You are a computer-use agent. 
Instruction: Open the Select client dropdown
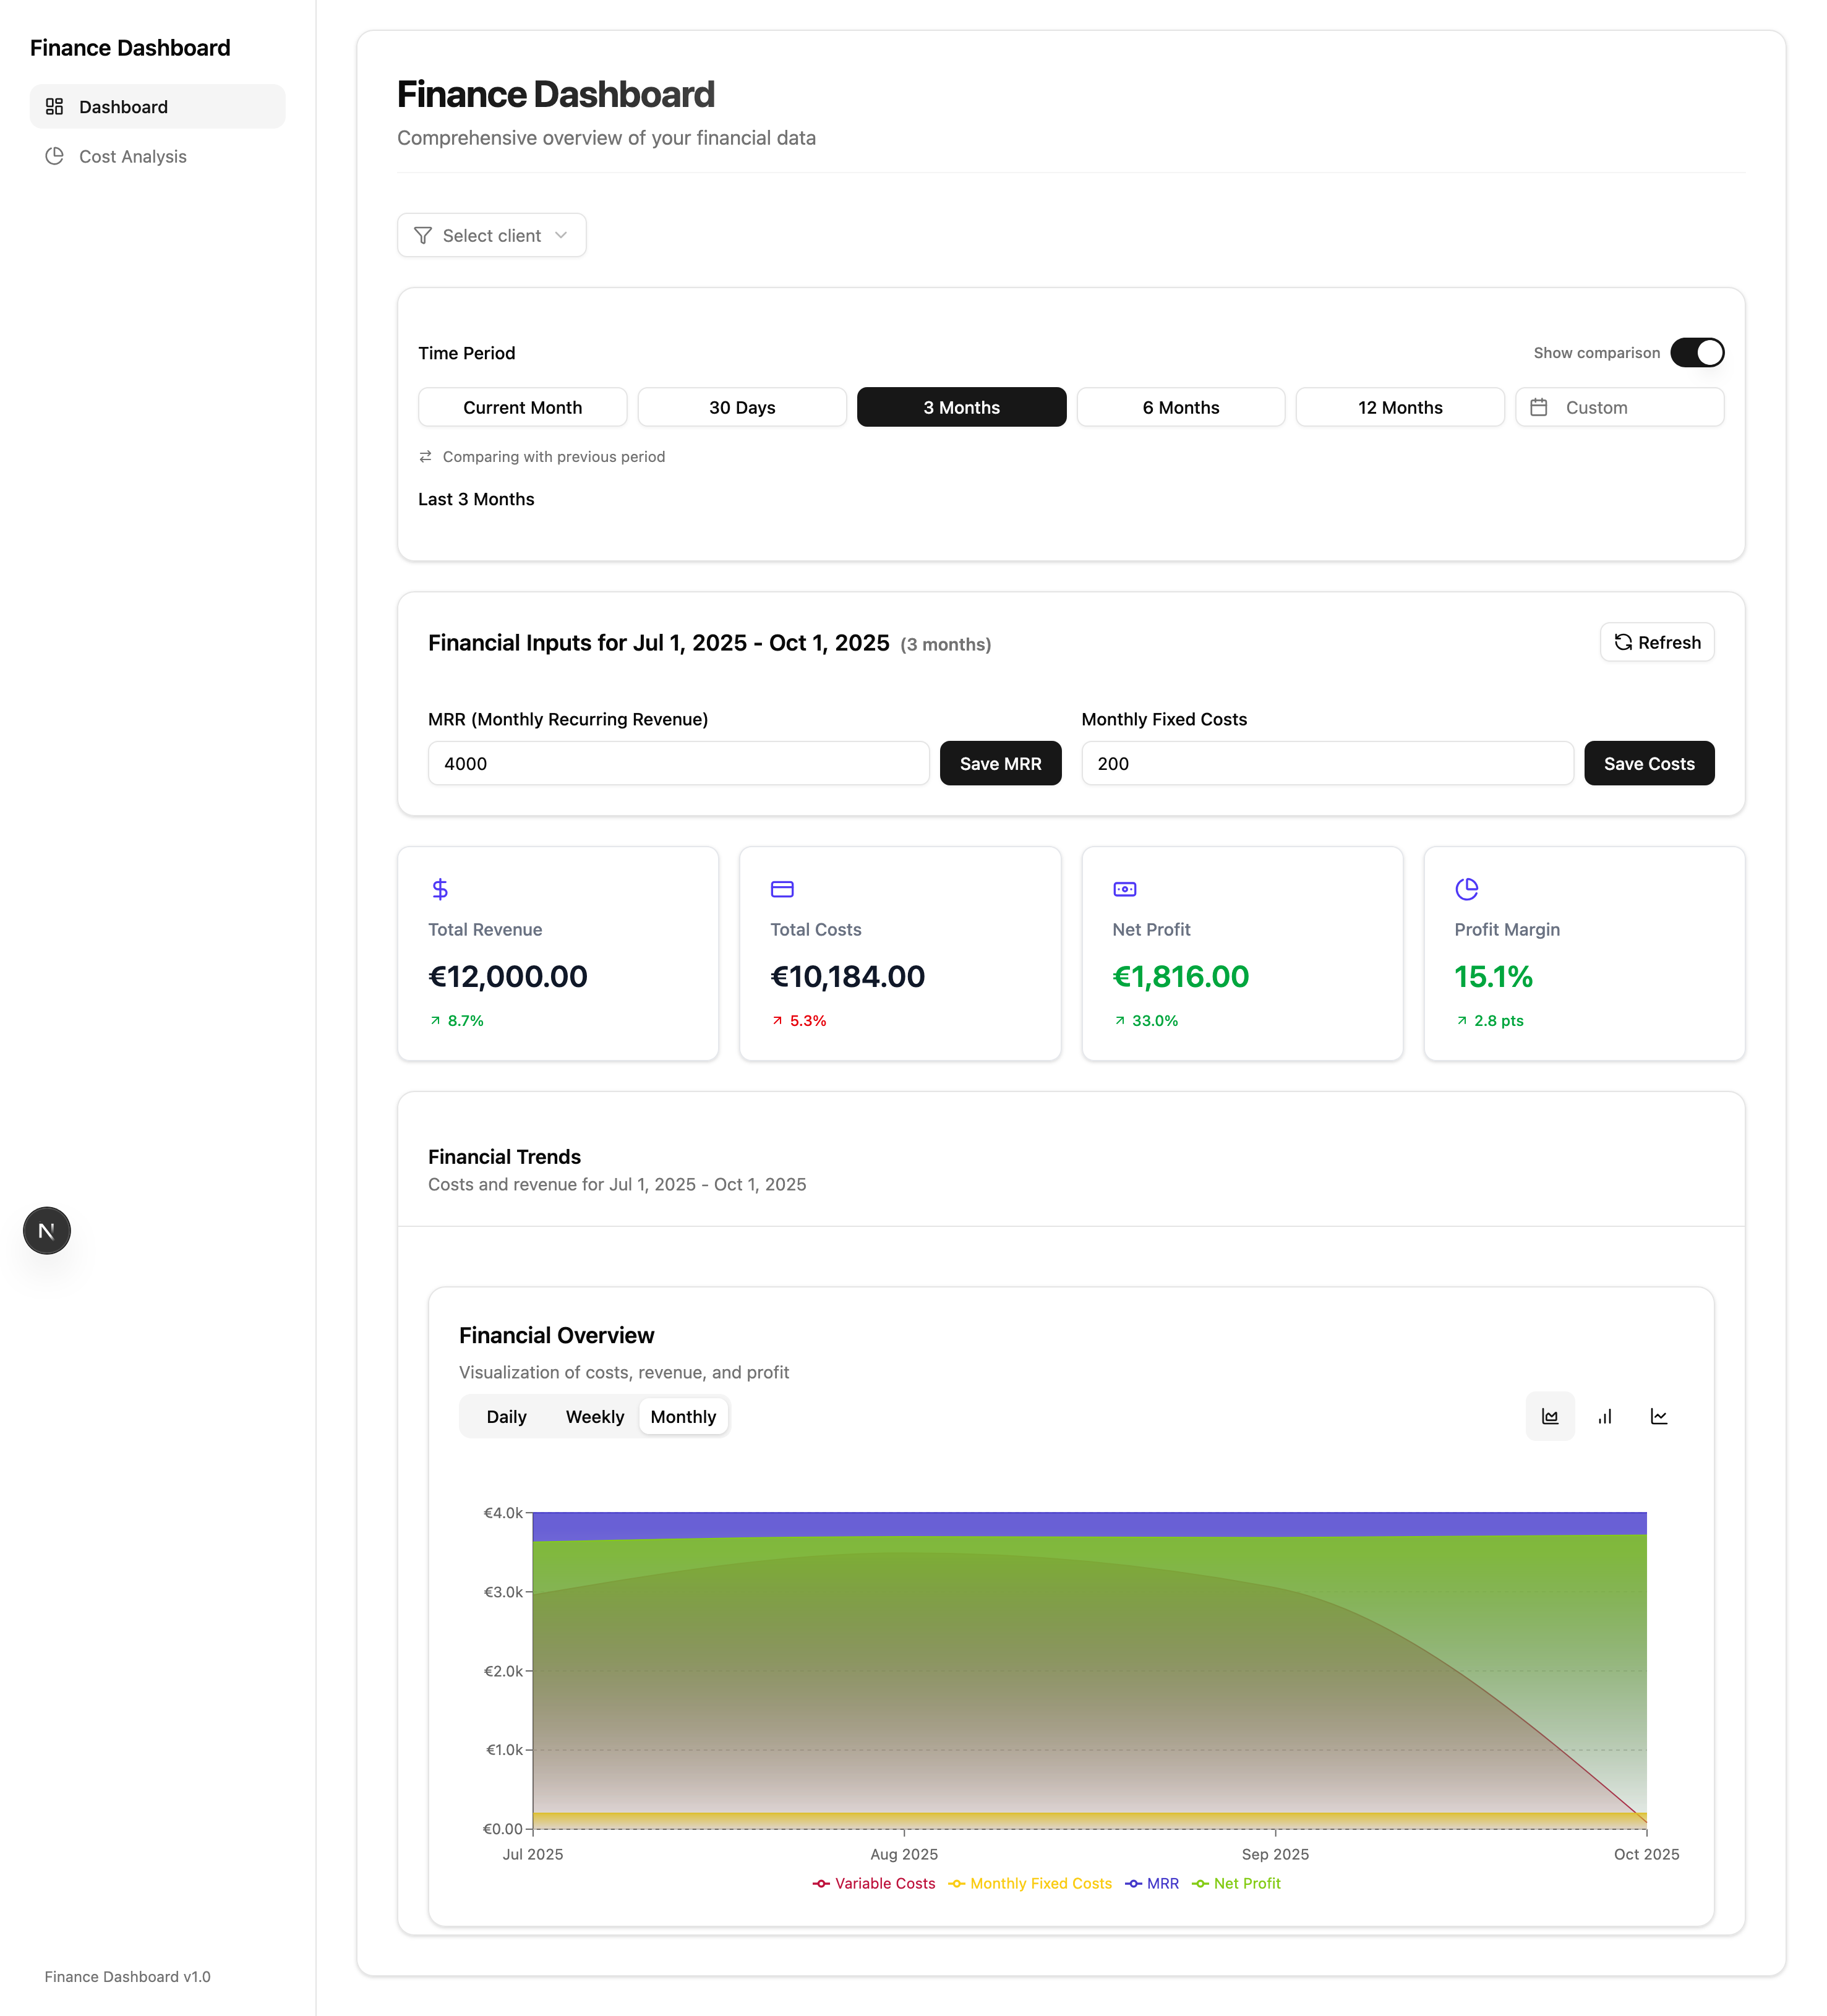tap(491, 235)
